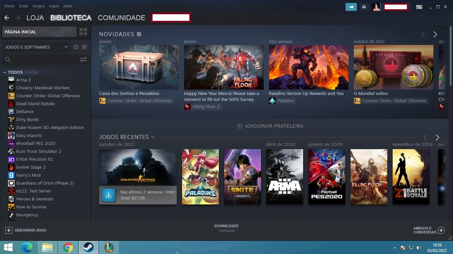The height and width of the screenshot is (254, 453).
Task: Toggle ready-to-play filter icon
Action: [85, 47]
